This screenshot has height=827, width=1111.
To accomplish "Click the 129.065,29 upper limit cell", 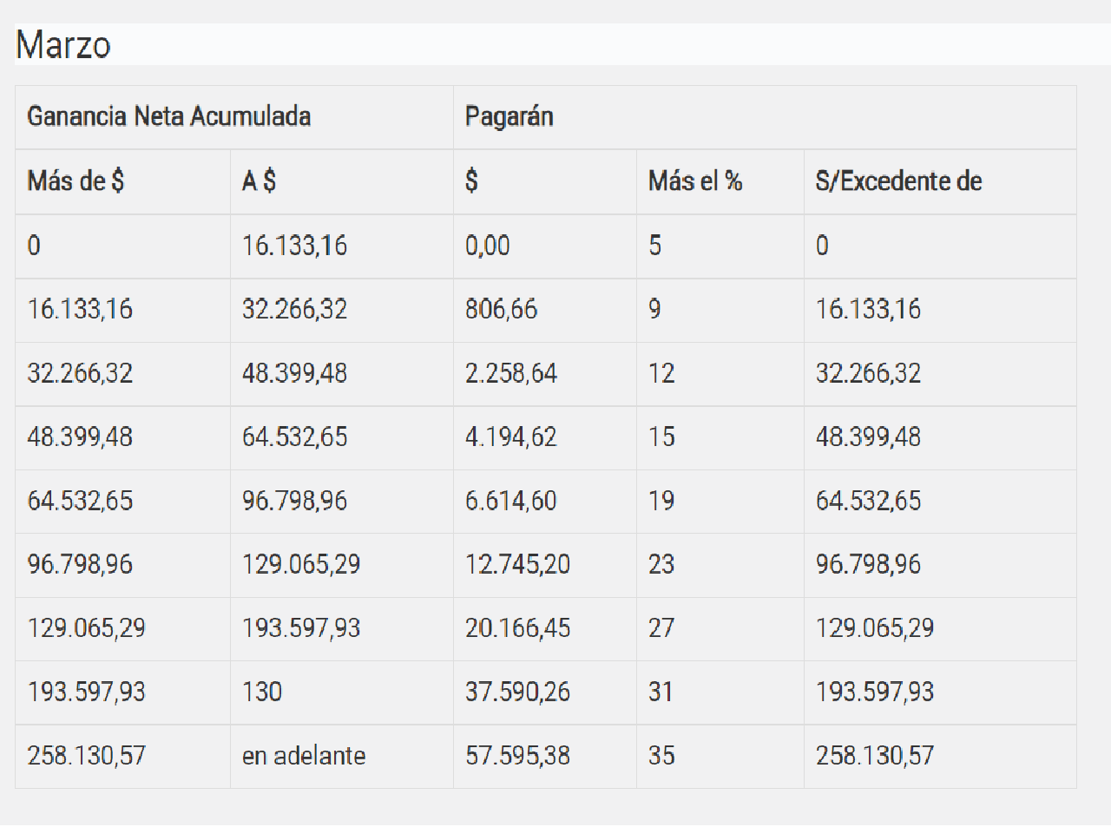I will pos(301,564).
